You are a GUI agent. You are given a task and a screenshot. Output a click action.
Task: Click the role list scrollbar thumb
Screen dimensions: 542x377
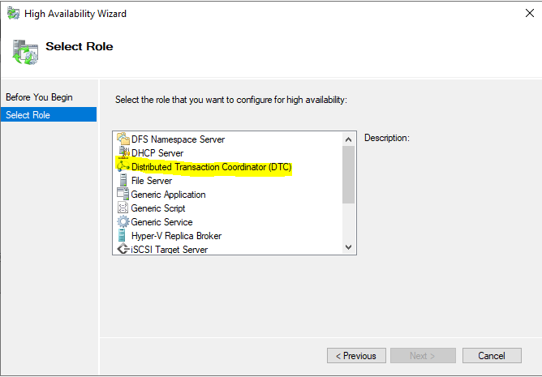coord(348,174)
